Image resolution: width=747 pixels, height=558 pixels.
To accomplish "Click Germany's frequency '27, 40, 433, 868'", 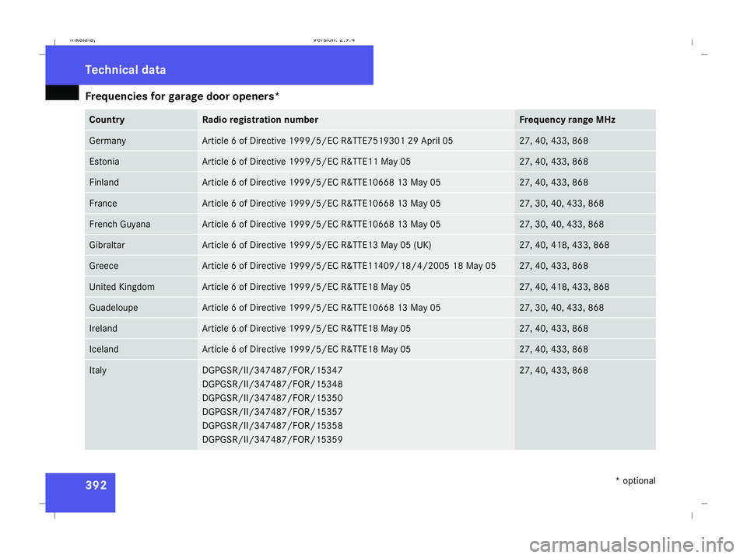I will [x=553, y=141].
